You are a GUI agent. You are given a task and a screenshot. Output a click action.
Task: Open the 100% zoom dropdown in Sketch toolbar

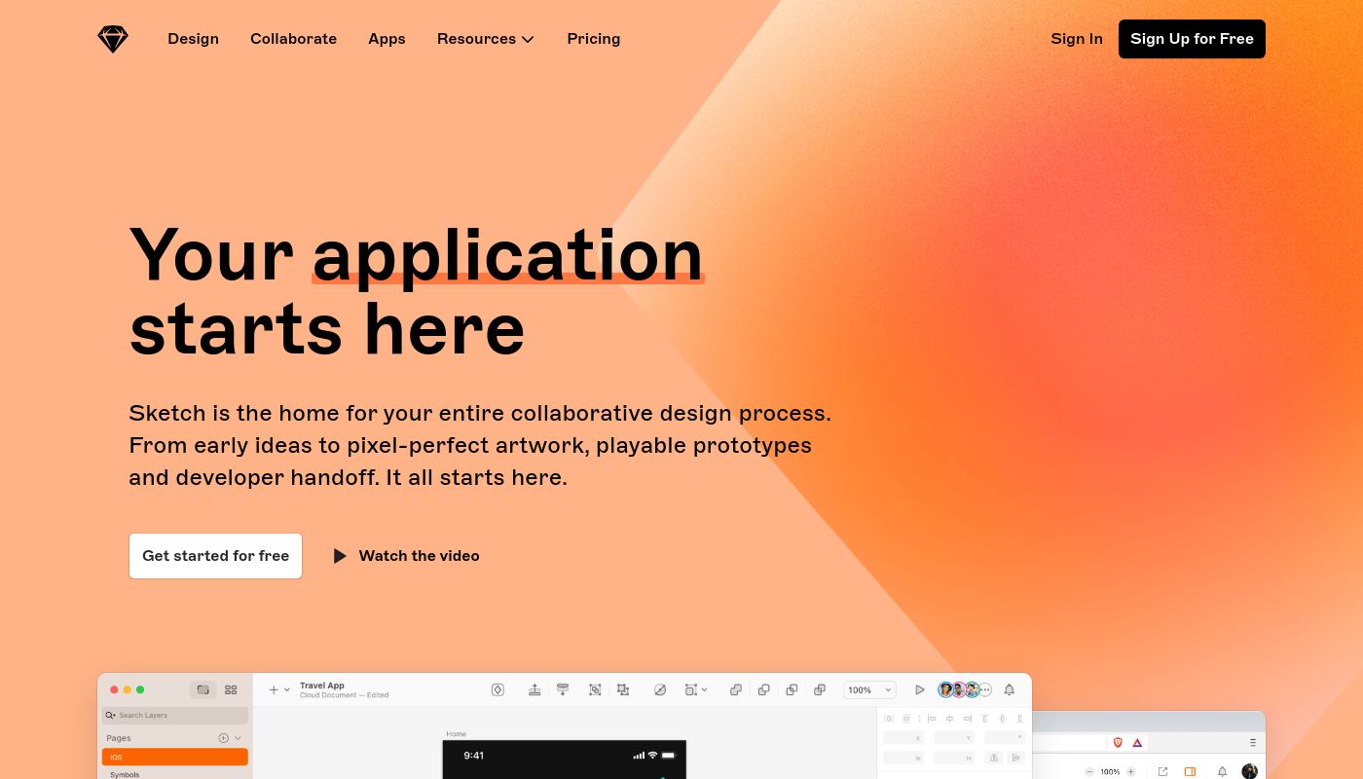870,689
